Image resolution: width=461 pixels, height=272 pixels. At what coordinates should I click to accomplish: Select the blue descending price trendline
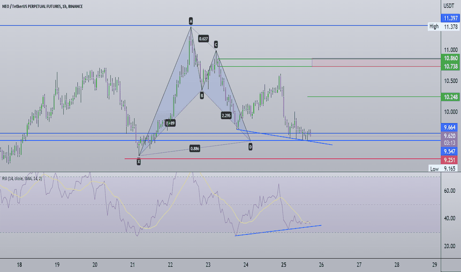[284, 137]
